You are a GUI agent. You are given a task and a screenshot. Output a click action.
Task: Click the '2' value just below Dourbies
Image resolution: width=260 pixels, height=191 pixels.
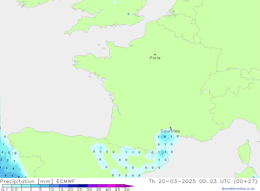tap(165, 137)
